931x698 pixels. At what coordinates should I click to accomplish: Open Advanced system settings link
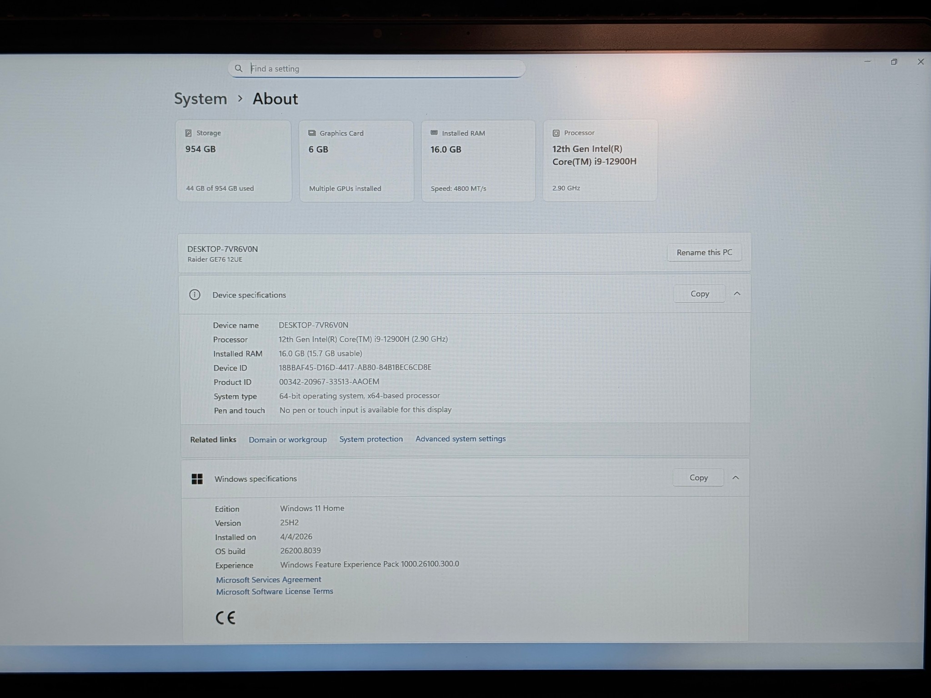(x=460, y=439)
